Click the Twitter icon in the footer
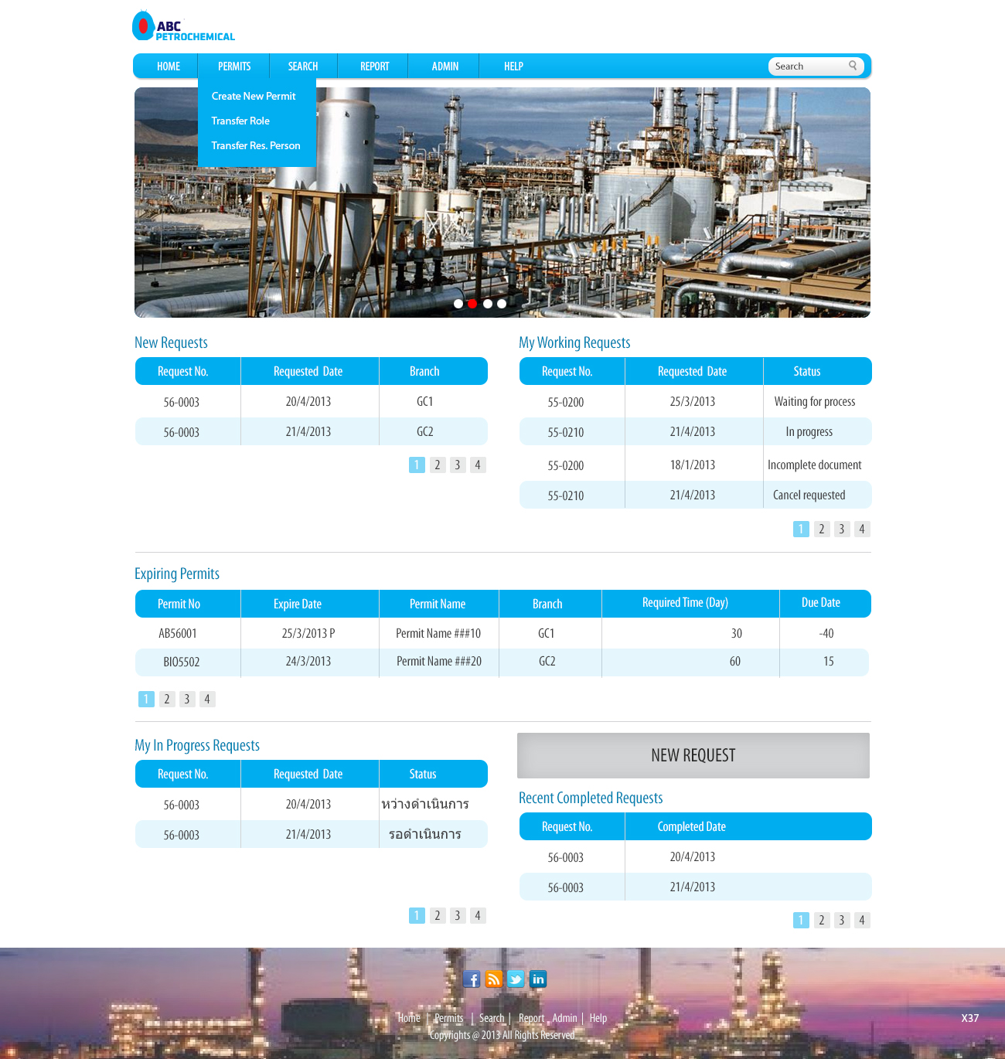1005x1059 pixels. pos(516,979)
